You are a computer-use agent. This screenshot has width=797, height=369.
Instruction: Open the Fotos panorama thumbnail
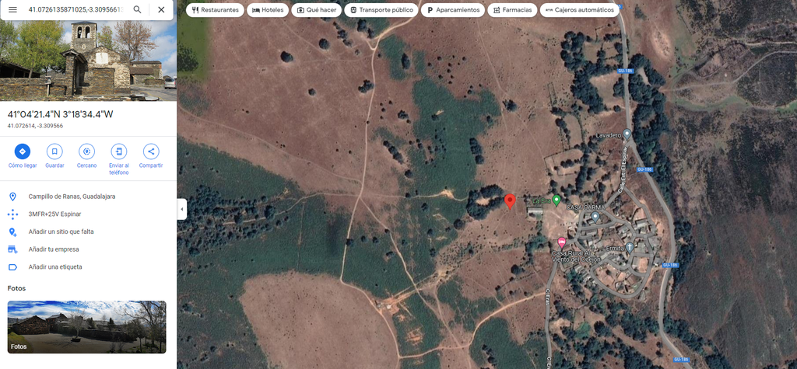[86, 327]
